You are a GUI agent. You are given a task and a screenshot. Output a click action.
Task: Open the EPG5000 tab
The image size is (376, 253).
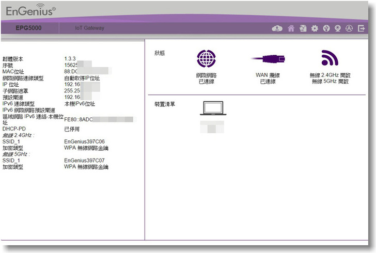pyautogui.click(x=28, y=28)
